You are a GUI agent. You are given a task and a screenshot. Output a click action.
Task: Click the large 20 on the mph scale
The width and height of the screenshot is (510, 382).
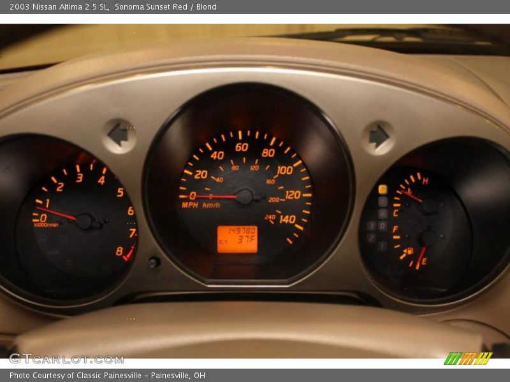coord(201,174)
